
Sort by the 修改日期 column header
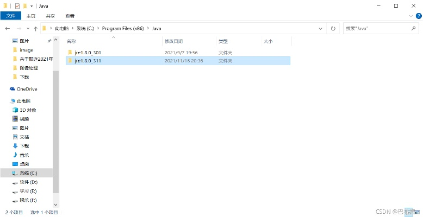pyautogui.click(x=173, y=41)
